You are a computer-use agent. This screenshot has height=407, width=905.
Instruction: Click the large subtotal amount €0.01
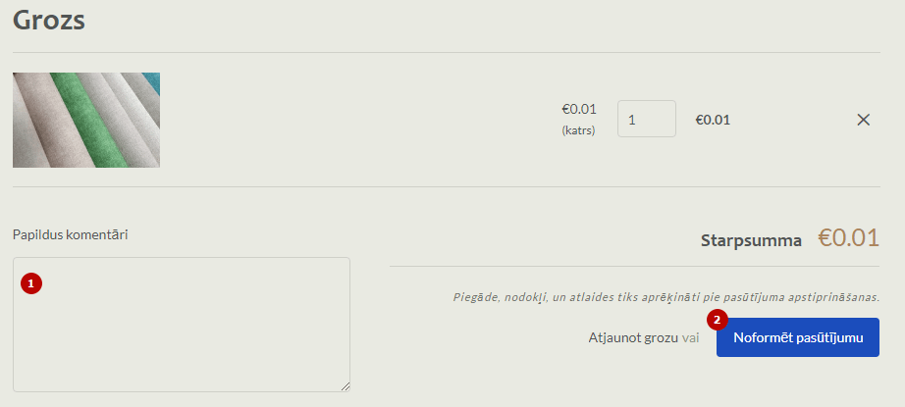pos(848,237)
